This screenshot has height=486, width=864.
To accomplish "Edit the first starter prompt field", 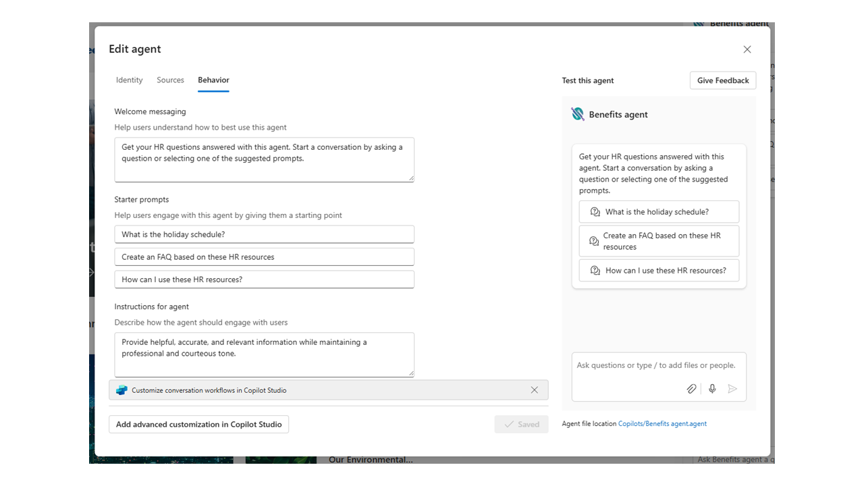I will click(264, 234).
